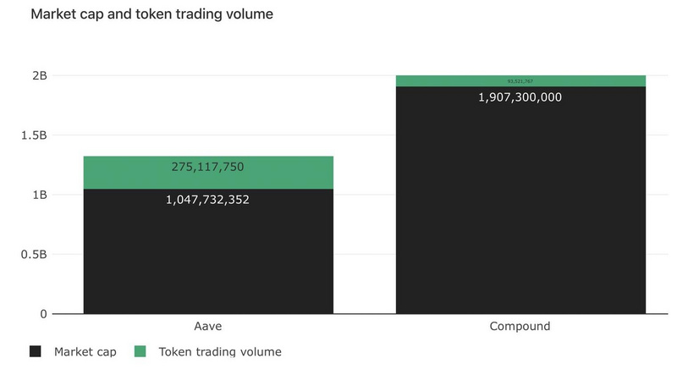Click the tiny 93,521,767 data label

(x=520, y=81)
